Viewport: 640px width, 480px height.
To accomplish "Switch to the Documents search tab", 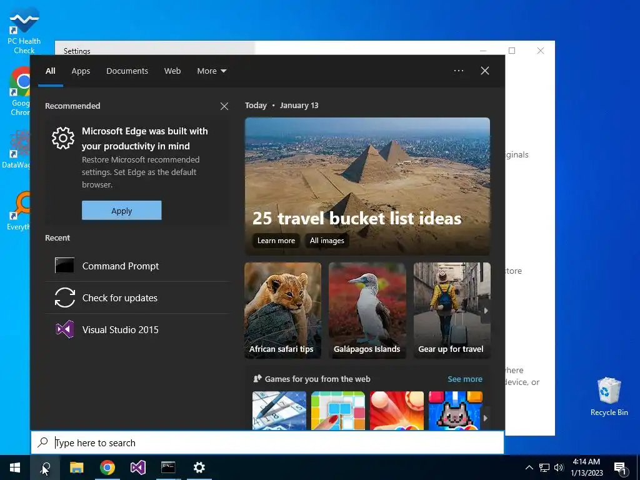I will [x=127, y=71].
